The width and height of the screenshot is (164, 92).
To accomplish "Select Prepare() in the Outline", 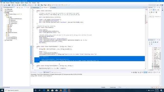I will click(156, 65).
